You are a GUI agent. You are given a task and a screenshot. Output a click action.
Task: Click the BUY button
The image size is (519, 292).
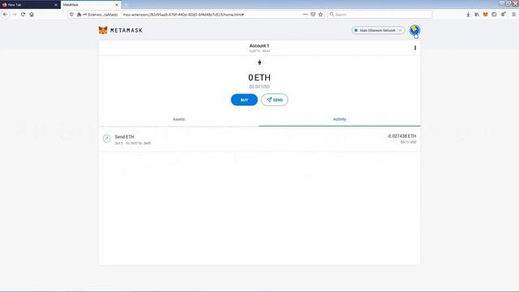click(244, 100)
